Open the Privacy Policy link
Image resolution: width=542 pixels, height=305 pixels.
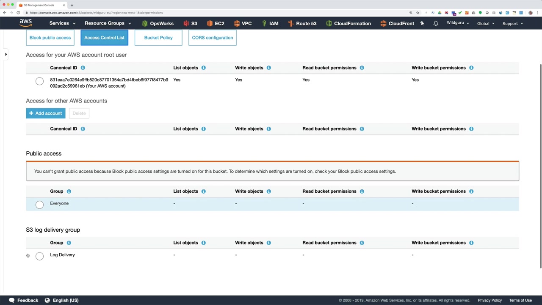pyautogui.click(x=490, y=300)
